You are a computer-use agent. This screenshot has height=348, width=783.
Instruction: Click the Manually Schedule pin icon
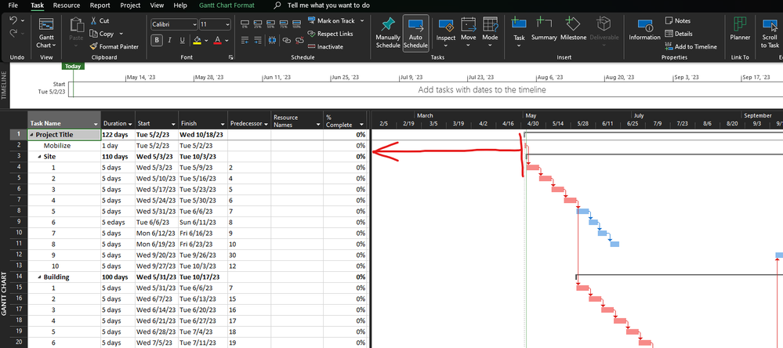pyautogui.click(x=388, y=24)
